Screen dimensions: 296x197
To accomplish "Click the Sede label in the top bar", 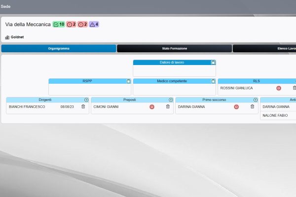I will click(5, 6).
